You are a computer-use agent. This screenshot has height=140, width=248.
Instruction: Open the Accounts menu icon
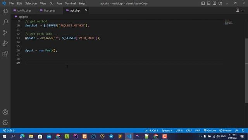[5, 112]
